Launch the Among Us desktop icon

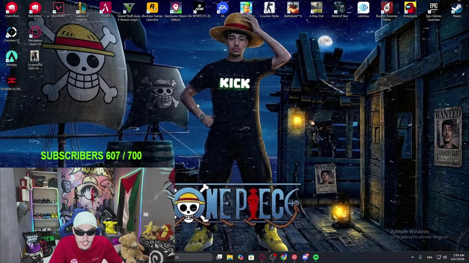pos(410,10)
